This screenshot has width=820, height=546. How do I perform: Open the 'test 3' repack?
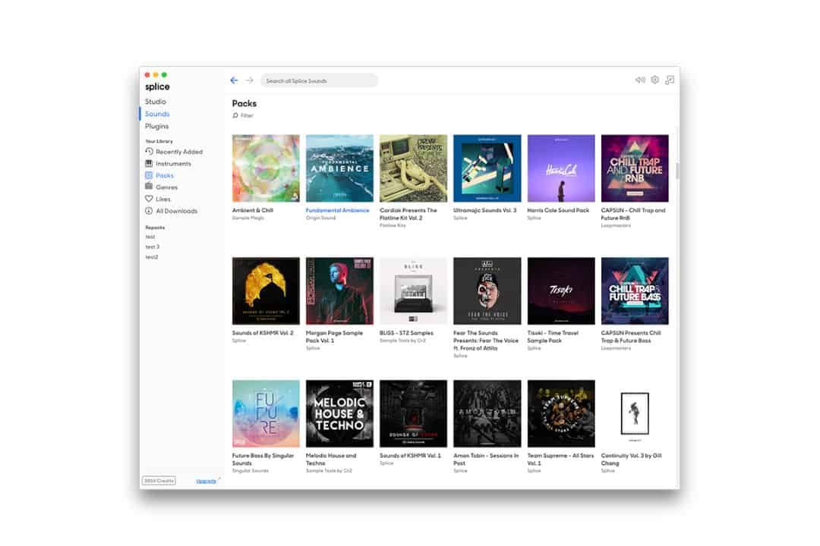pyautogui.click(x=152, y=246)
